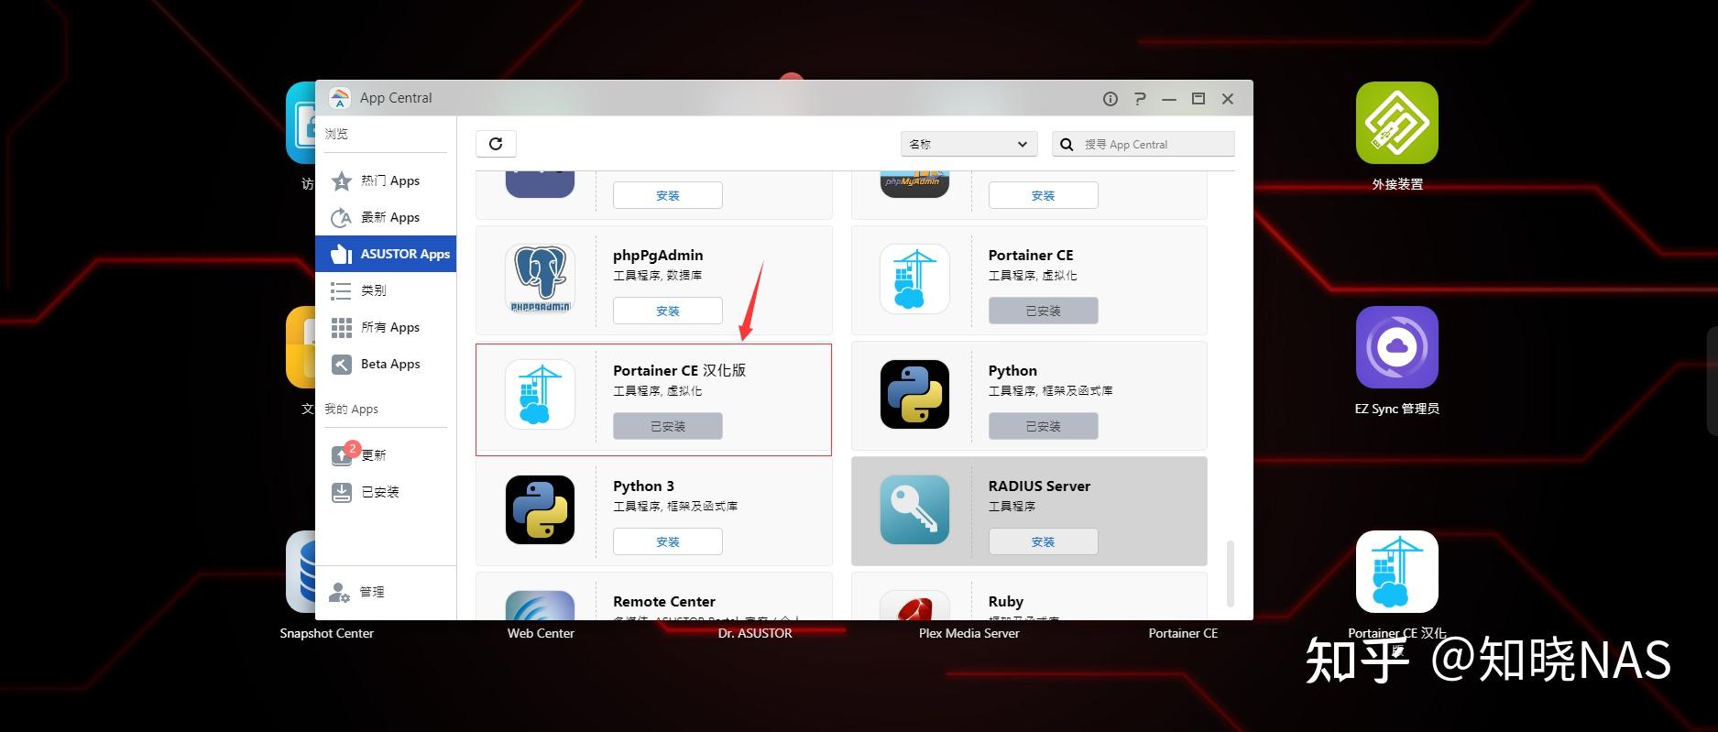Image resolution: width=1718 pixels, height=732 pixels.
Task: Click the 最新 Apps icon
Action: point(341,217)
